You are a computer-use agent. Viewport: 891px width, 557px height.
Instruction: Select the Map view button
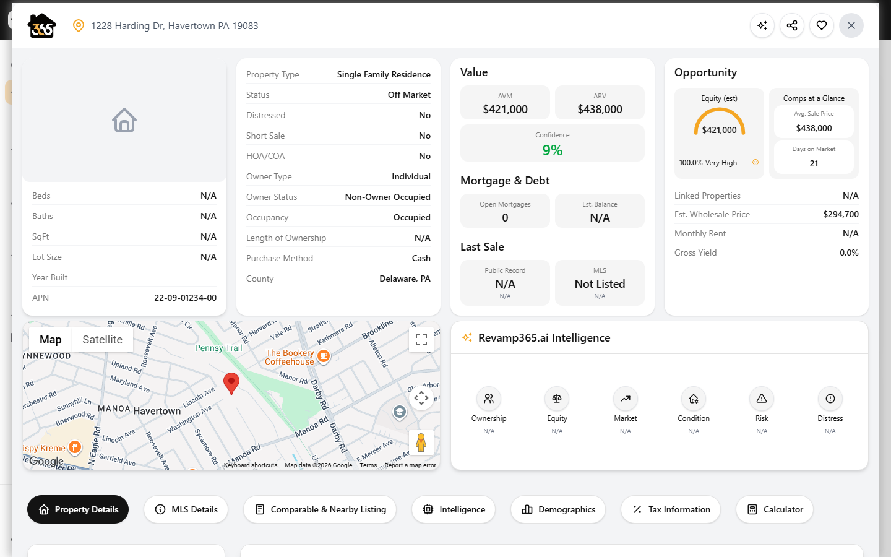click(x=51, y=340)
